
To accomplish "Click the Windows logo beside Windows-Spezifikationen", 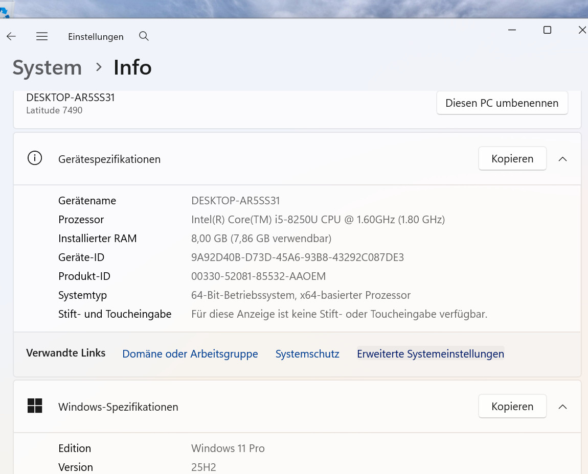I will coord(35,406).
